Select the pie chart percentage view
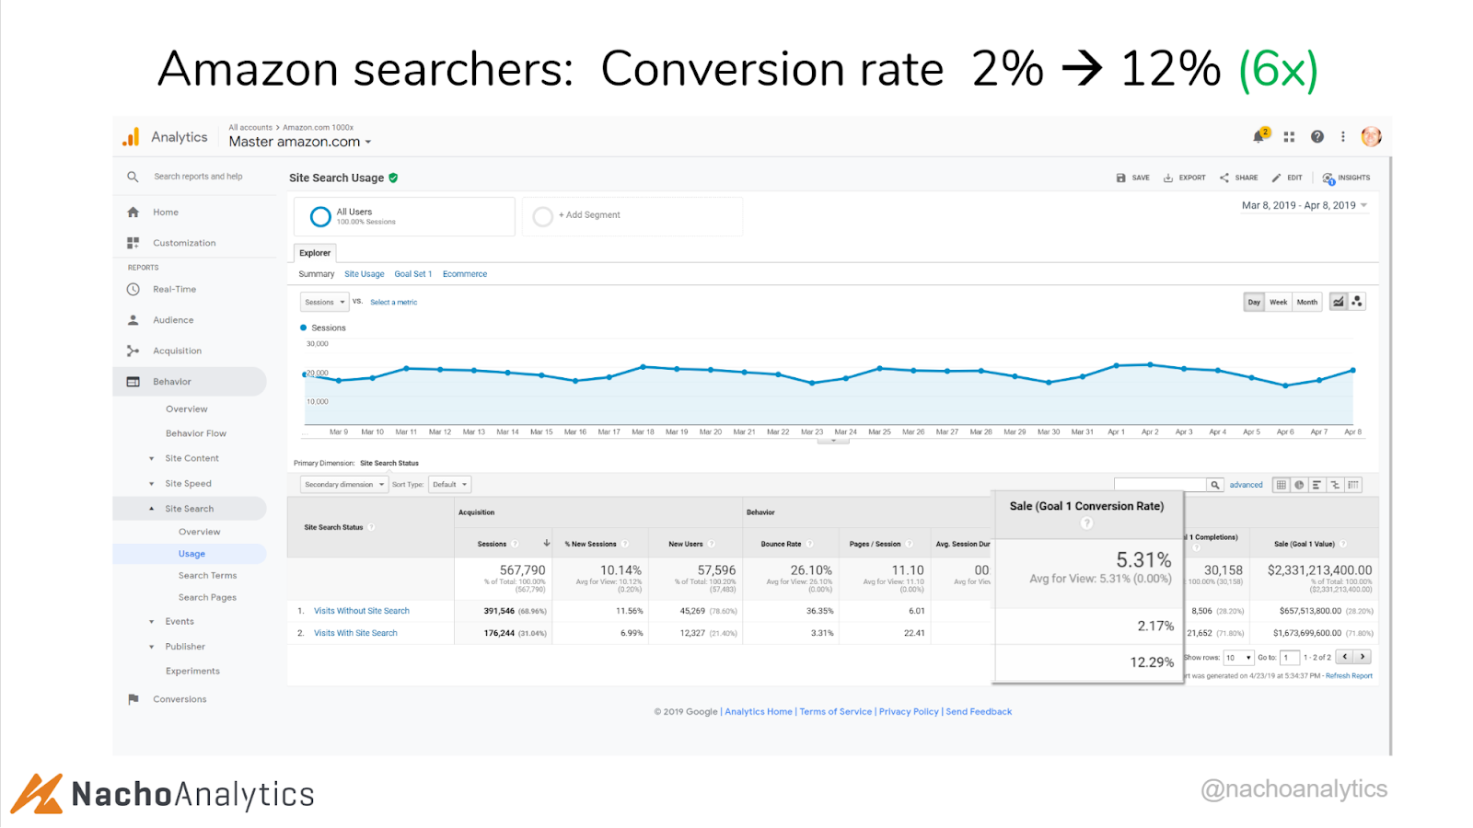Image resolution: width=1473 pixels, height=828 pixels. click(x=1299, y=485)
